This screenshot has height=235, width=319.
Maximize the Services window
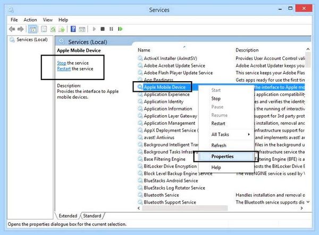[x=290, y=8]
